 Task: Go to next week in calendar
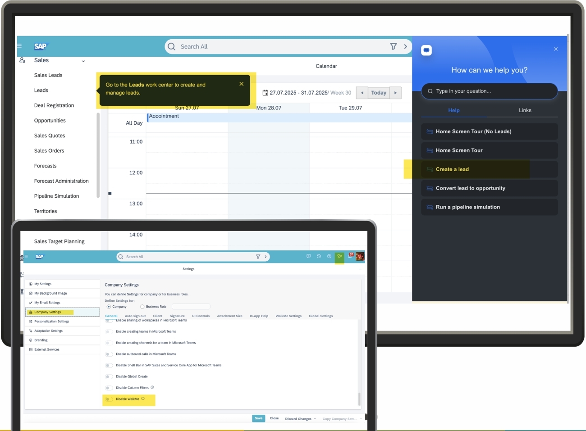point(395,93)
